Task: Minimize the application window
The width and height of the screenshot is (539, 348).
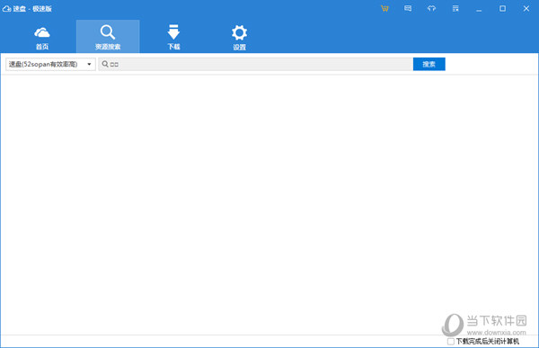Action: (x=479, y=9)
